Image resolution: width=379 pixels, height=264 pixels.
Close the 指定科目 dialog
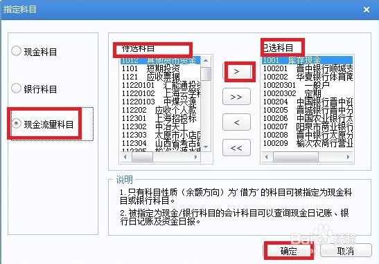(367, 10)
